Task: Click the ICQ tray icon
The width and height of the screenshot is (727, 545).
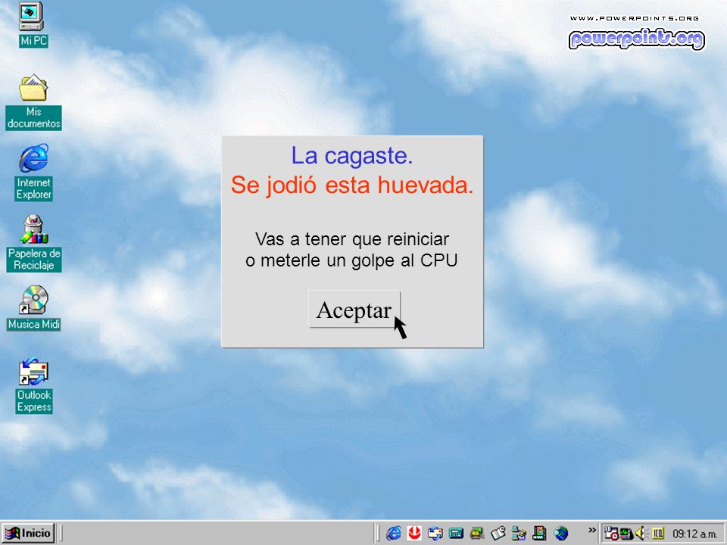Action: pos(658,534)
